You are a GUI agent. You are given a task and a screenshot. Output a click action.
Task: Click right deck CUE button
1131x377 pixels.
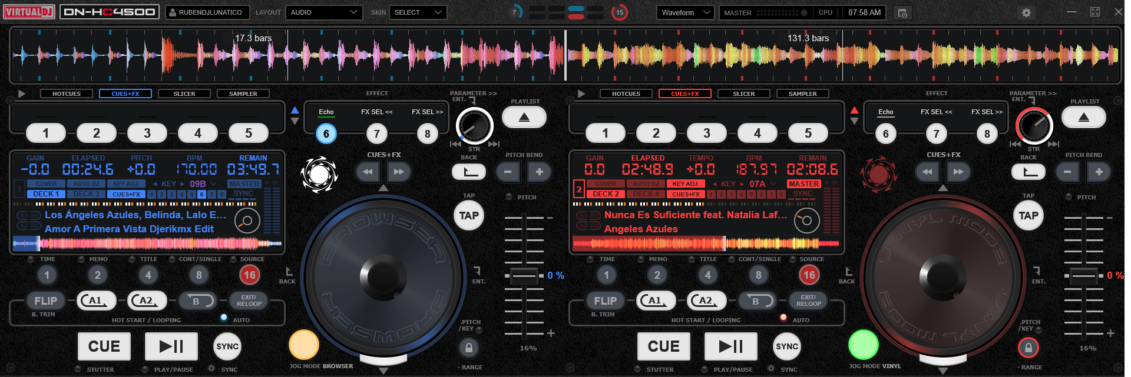(664, 346)
